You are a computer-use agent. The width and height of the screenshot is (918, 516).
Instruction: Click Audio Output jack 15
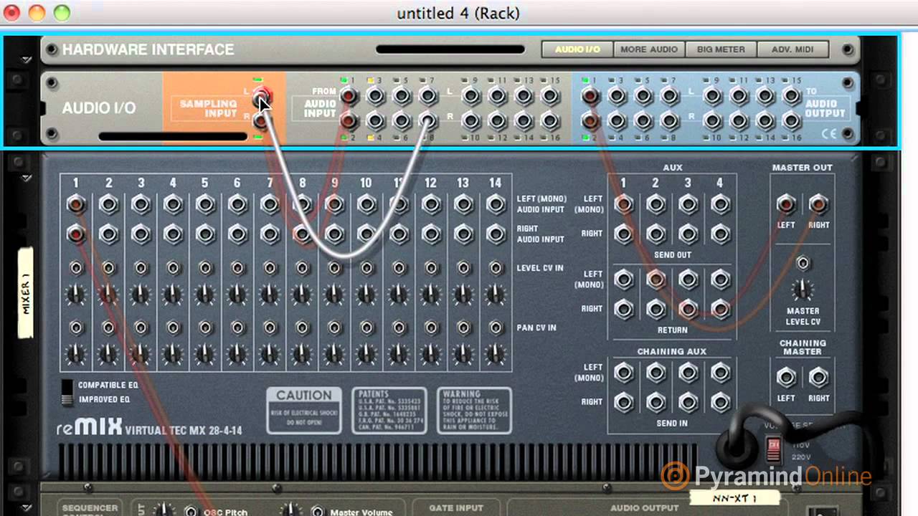[791, 96]
